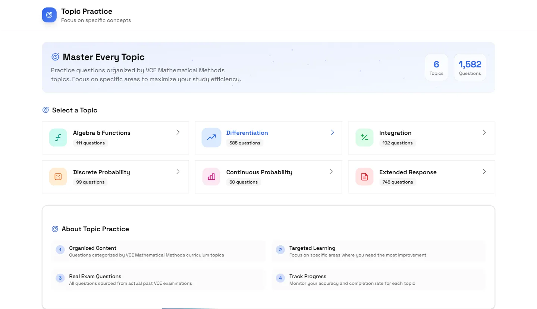Screen dimensions: 537x309
Task: Select the Extended Response document icon
Action: (x=364, y=176)
